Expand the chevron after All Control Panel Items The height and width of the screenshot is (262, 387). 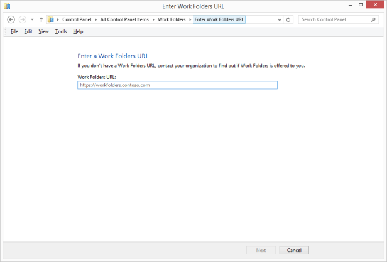(153, 19)
